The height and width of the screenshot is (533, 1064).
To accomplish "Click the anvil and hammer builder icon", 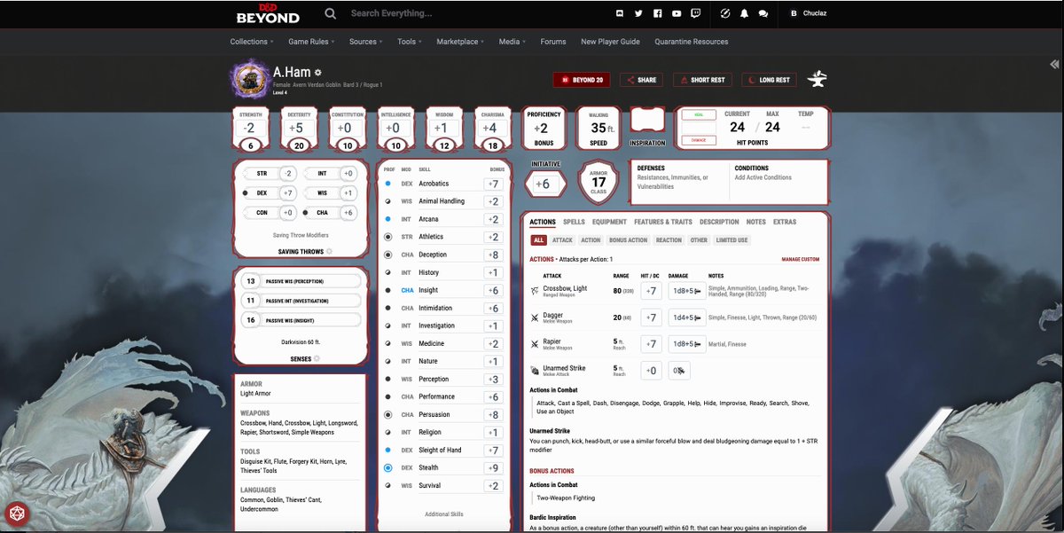I will pyautogui.click(x=817, y=79).
